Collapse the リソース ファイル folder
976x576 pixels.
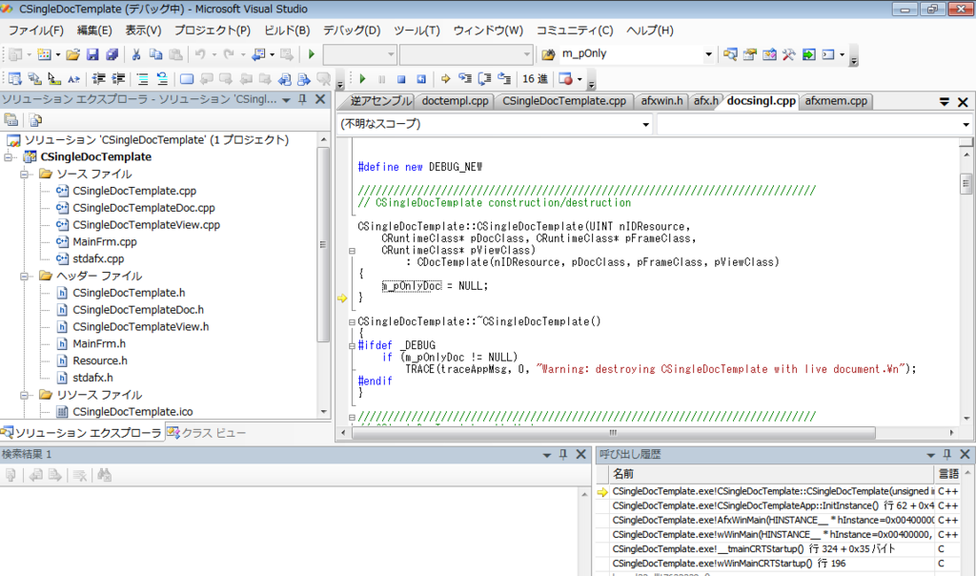[x=24, y=395]
